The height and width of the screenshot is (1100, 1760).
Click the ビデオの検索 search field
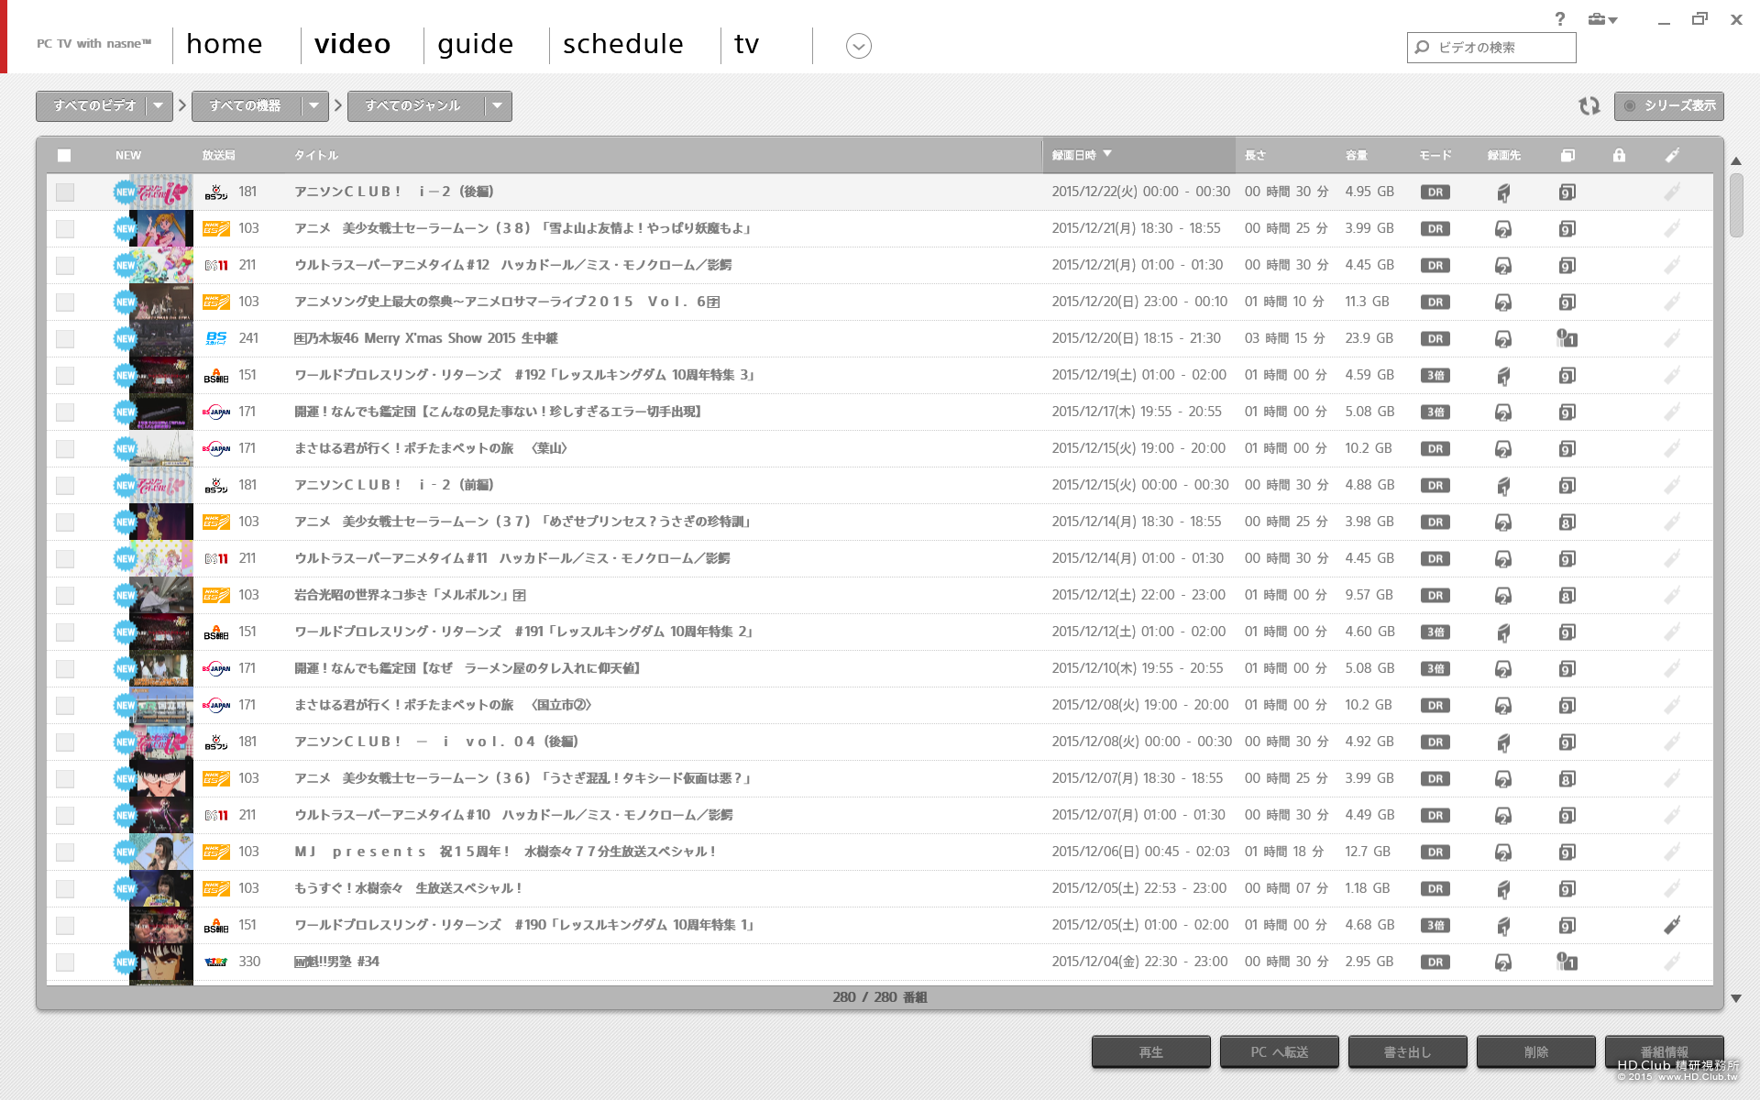[1491, 47]
